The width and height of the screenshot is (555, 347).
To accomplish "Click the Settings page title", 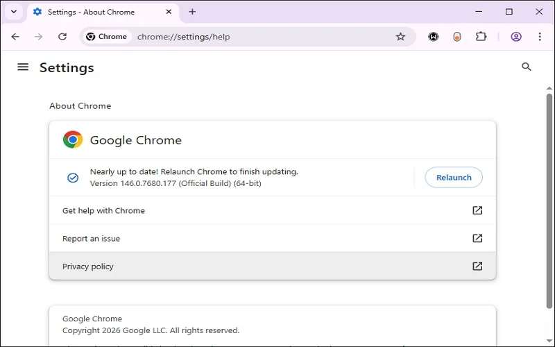I will [x=67, y=67].
